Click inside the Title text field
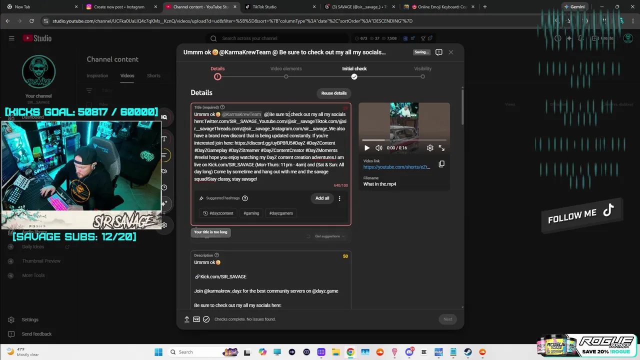This screenshot has height=360, width=640. click(x=270, y=146)
